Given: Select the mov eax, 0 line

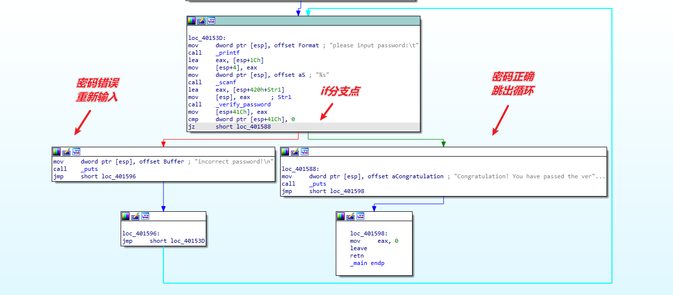Looking at the screenshot, I should click(374, 241).
